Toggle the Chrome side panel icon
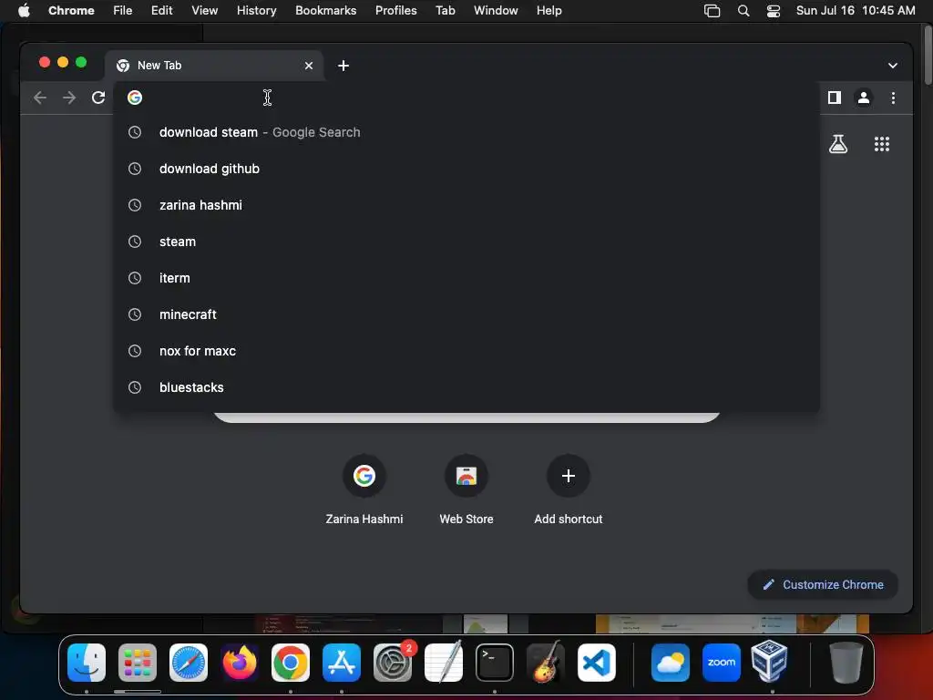933x700 pixels. (x=835, y=98)
